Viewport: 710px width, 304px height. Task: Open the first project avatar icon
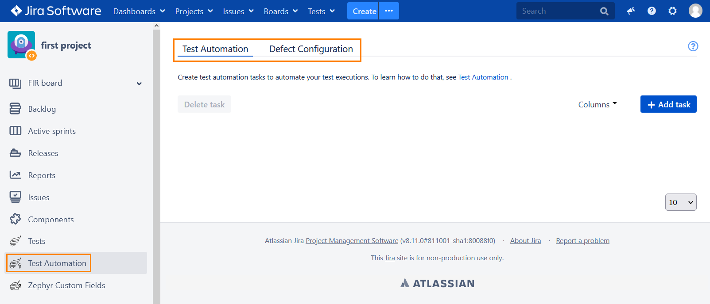coord(21,45)
